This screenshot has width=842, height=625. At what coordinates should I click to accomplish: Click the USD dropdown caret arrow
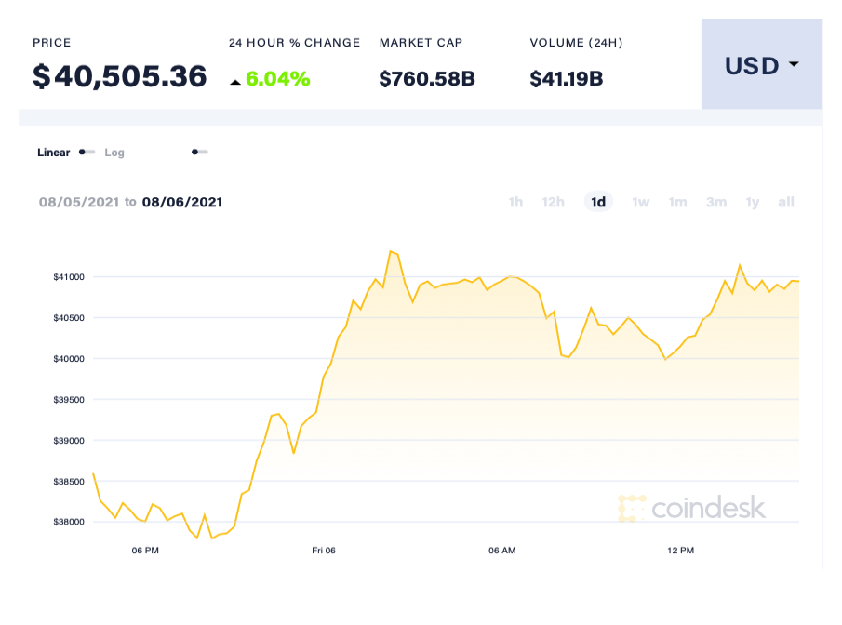(x=794, y=65)
